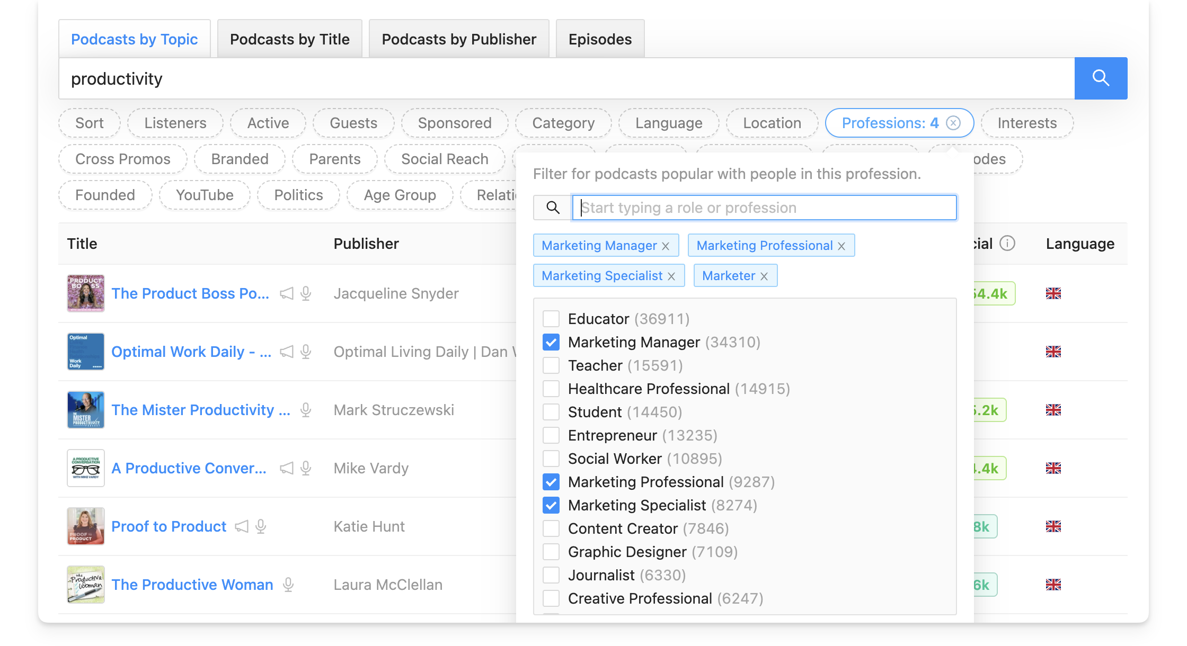Check the Educator profession checkbox
Image resolution: width=1187 pixels, height=646 pixels.
click(x=551, y=319)
